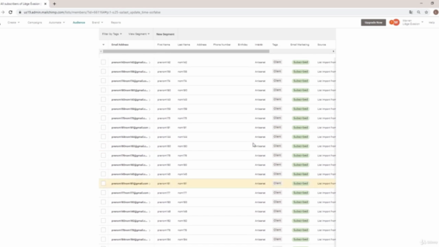Screen dimensions: 439x247
Task: Click Subscribed badge in prenom146 row
Action: (300, 211)
